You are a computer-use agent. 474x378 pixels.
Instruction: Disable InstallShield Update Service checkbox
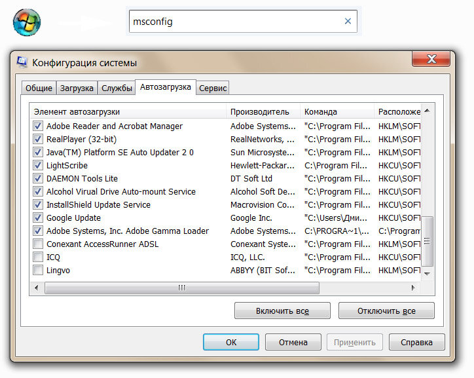[x=38, y=204]
